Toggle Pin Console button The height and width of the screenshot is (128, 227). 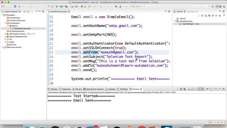tap(207, 89)
